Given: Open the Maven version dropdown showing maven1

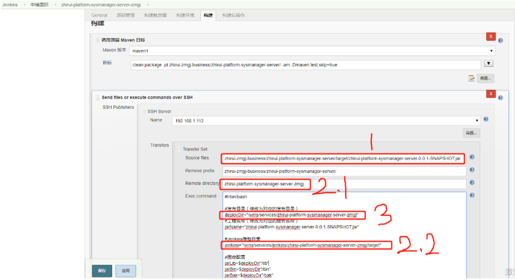Looking at the screenshot, I should click(312, 51).
